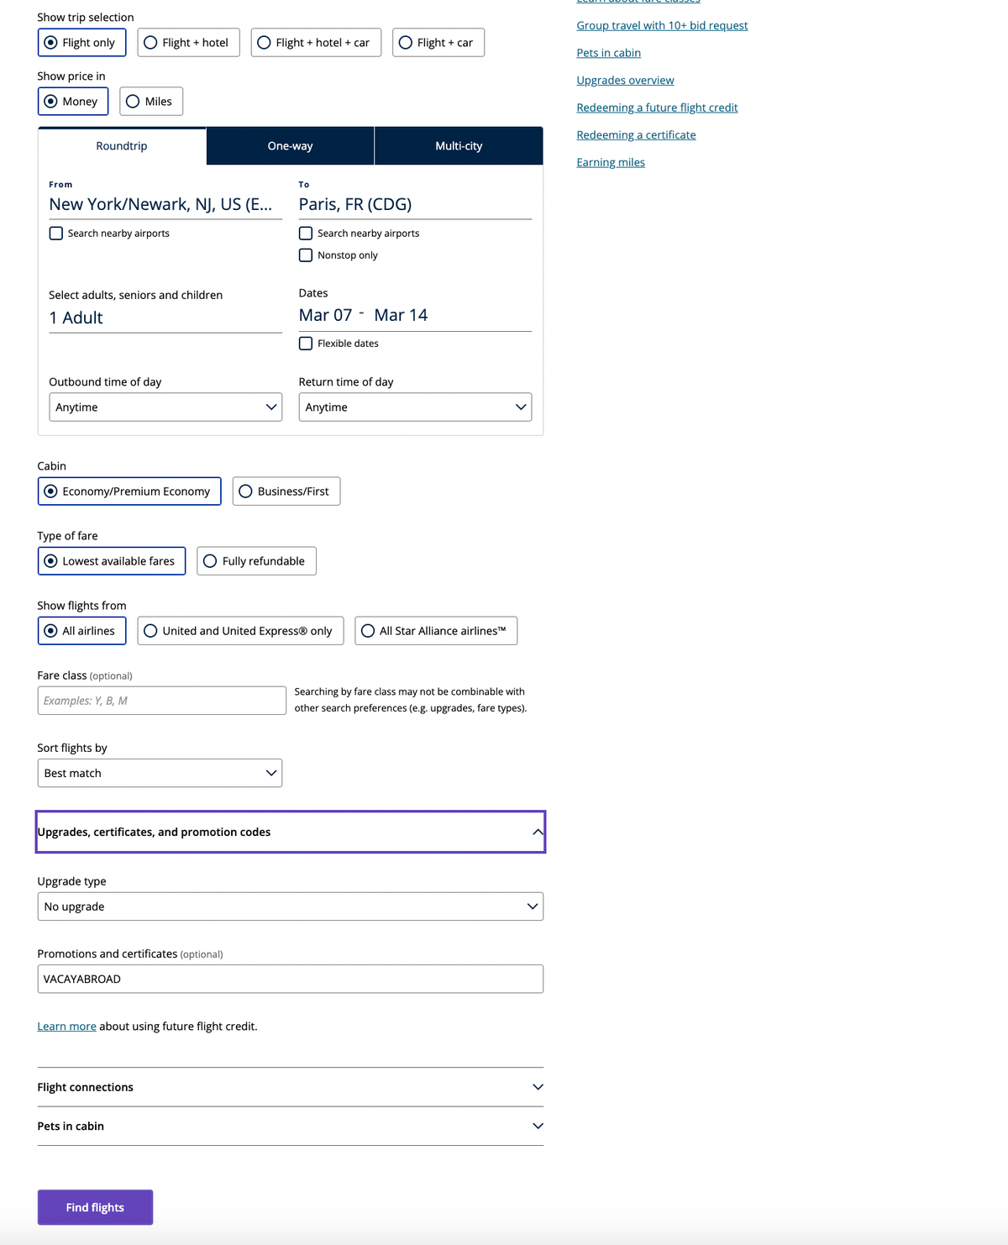Screen dimensions: 1008x1245
Task: Expand the Pets in cabin section
Action: (290, 1126)
